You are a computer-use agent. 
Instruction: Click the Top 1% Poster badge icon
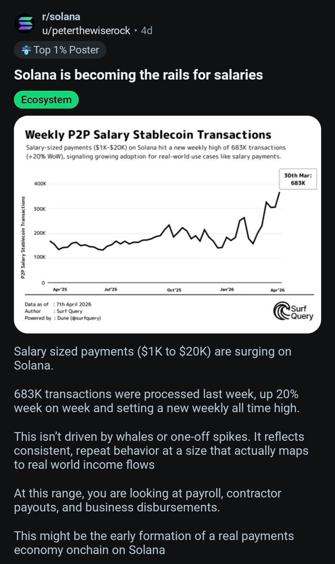click(28, 51)
